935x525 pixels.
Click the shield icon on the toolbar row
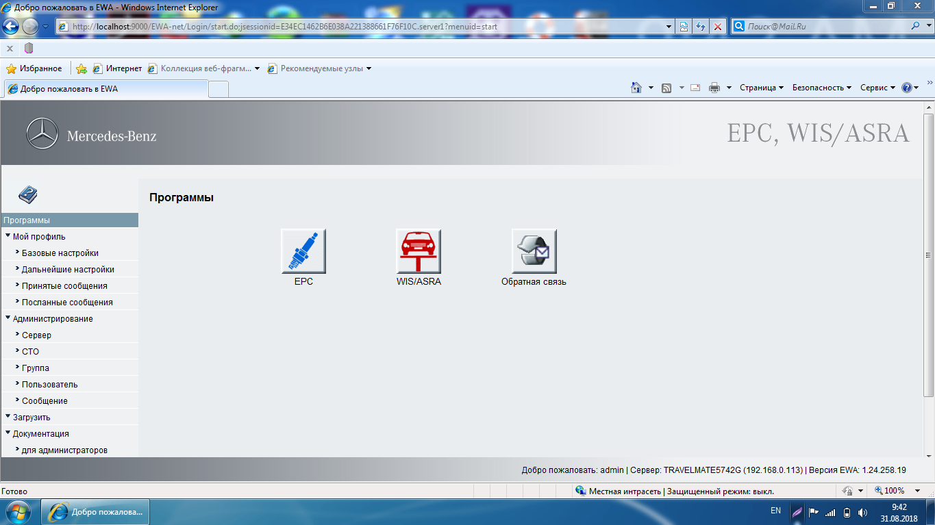(x=28, y=48)
